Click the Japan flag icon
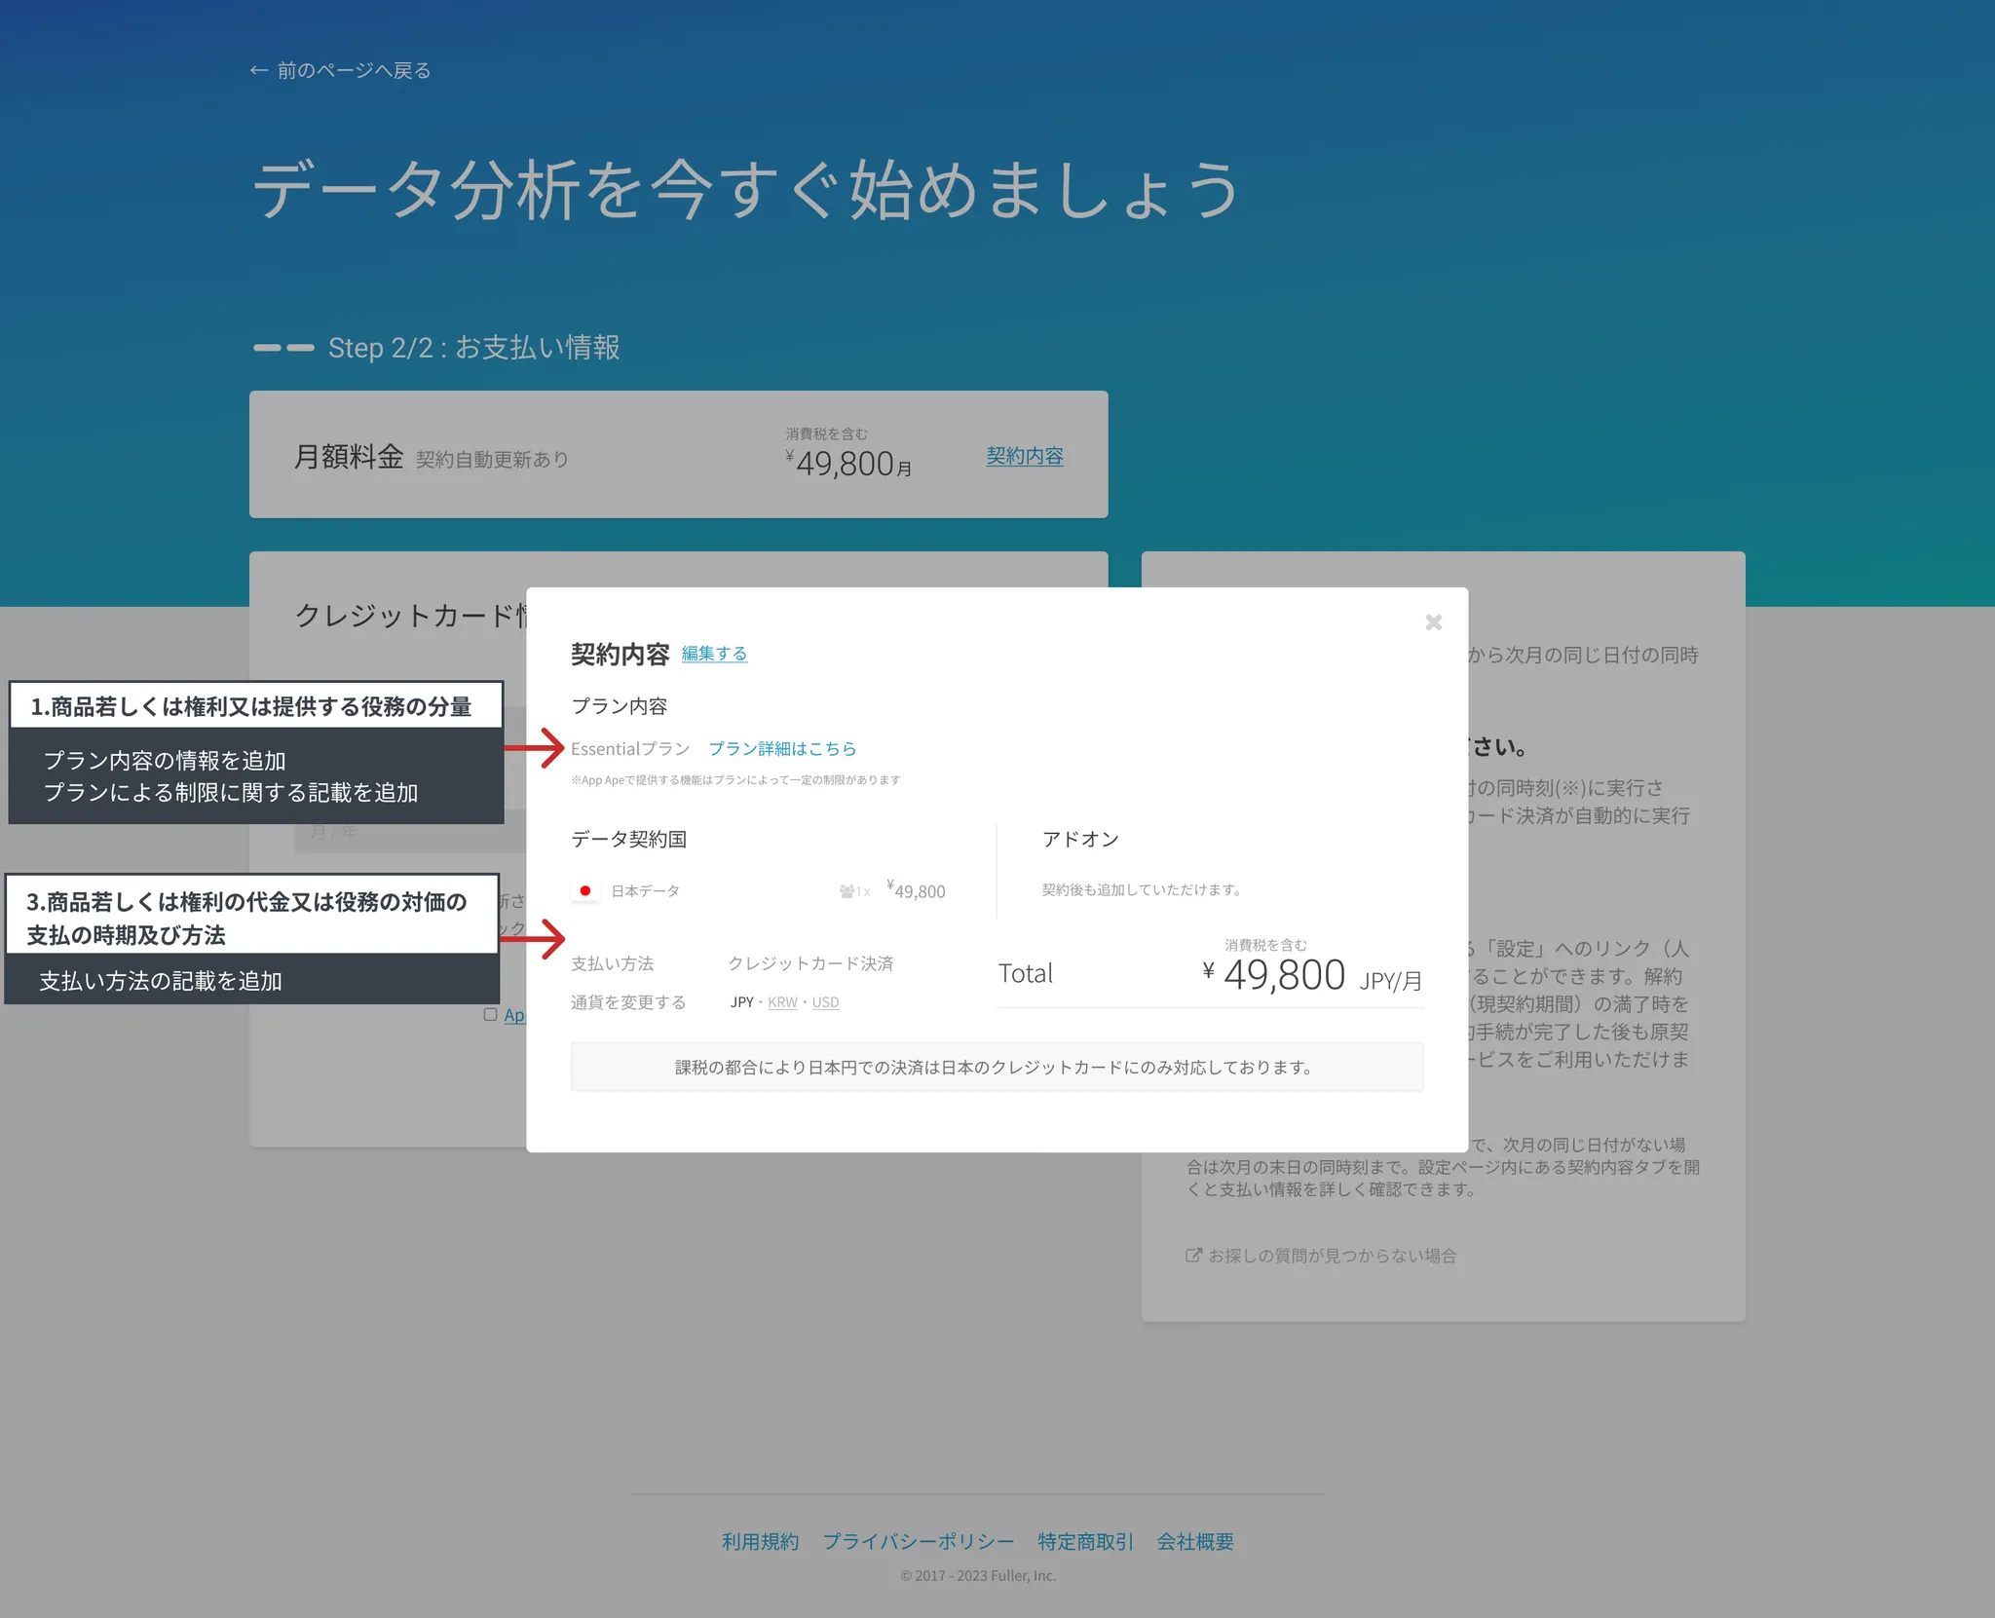Image resolution: width=1995 pixels, height=1618 pixels. [x=585, y=891]
